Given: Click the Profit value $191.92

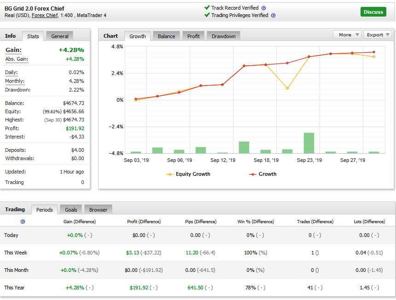Looking at the screenshot, I should (75, 128).
